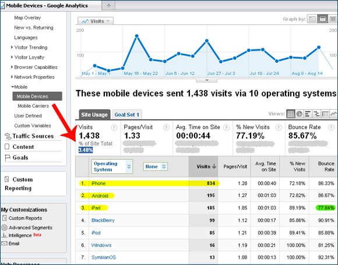
Task: Open Advanced Segments
Action: pos(30,228)
